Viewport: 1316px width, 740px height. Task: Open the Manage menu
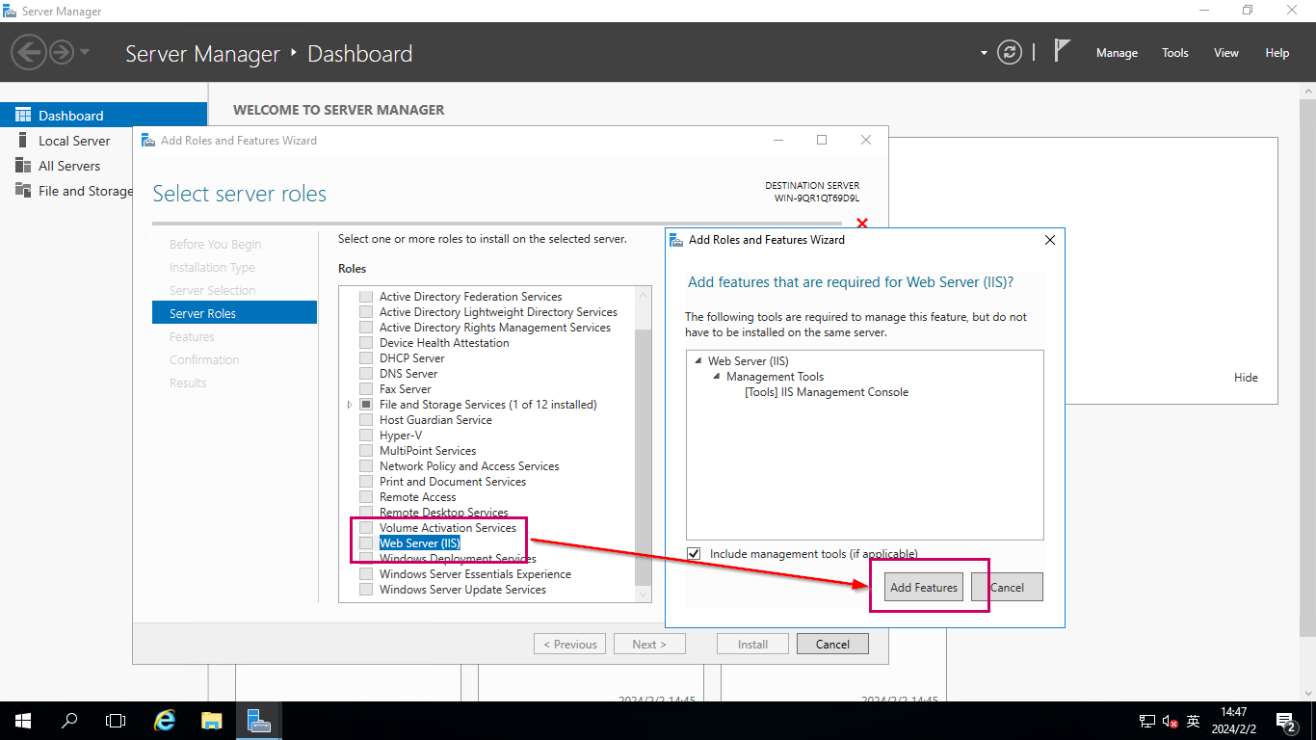click(x=1117, y=53)
